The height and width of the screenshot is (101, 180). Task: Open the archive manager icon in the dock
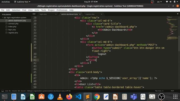[x=124, y=97]
